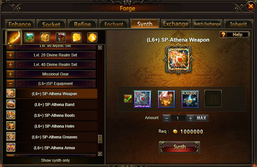Click the list scrollbar thumb

[100, 139]
